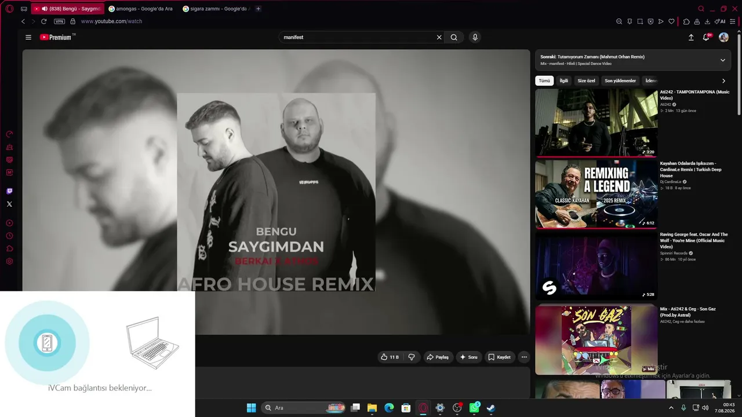
Task: Open the YouTube account avatar menu
Action: pos(723,37)
